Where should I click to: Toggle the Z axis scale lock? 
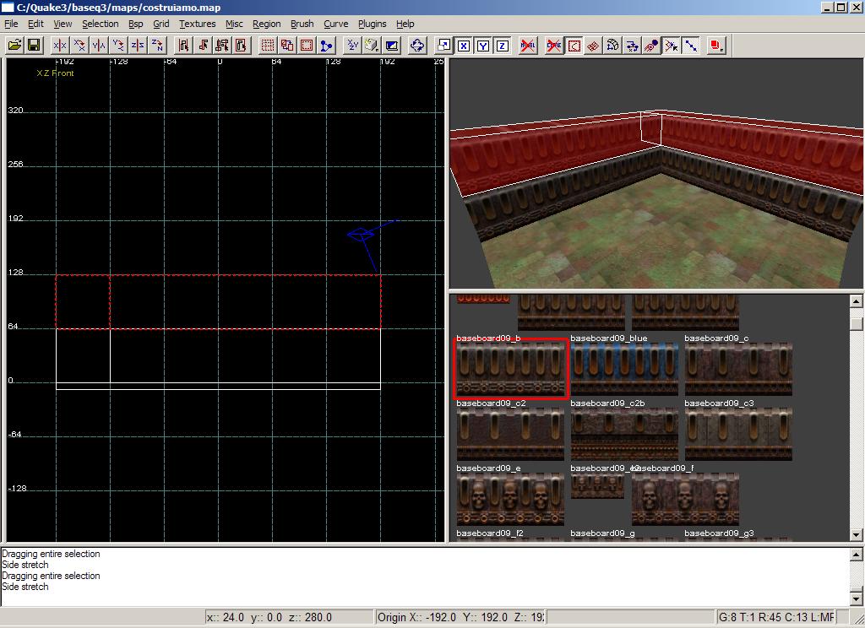pos(502,46)
